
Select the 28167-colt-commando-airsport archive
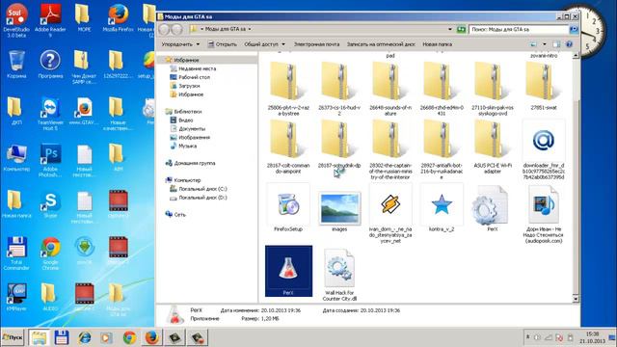coord(288,147)
